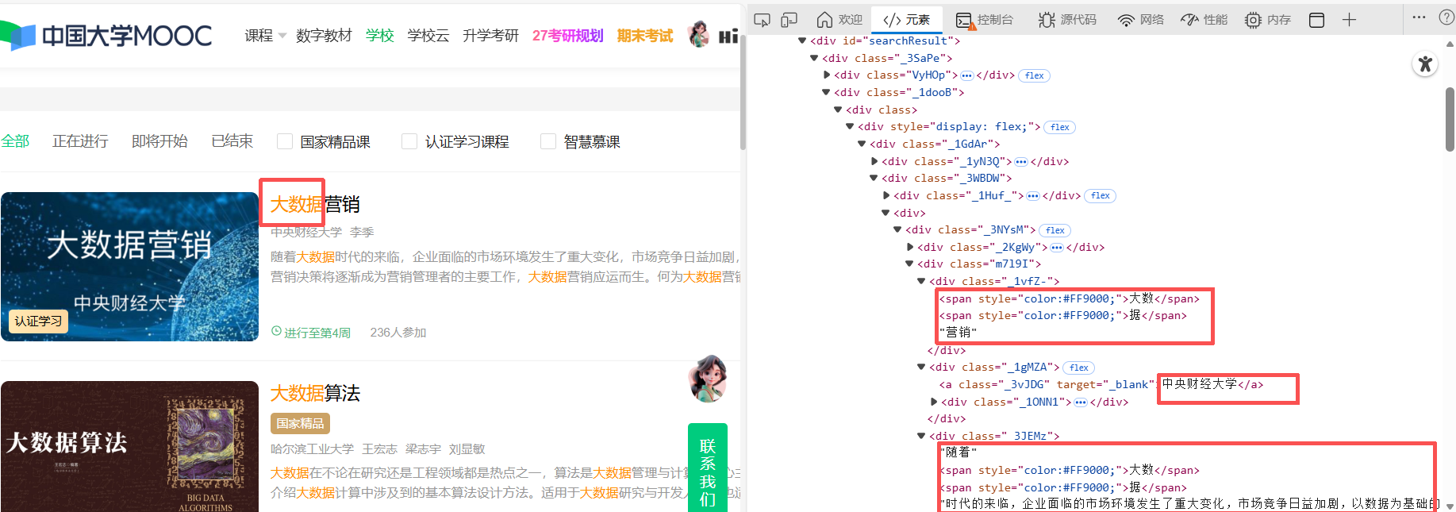Viewport: 1456px width, 512px height.
Task: Toggle flex badge on _1Huf_ div
Action: 1101,195
